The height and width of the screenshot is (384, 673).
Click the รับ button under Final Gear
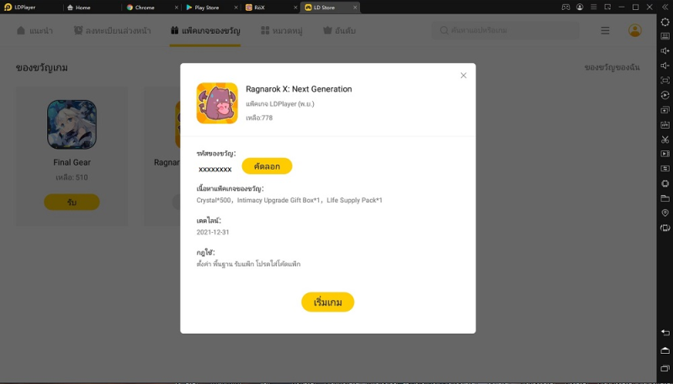[72, 202]
